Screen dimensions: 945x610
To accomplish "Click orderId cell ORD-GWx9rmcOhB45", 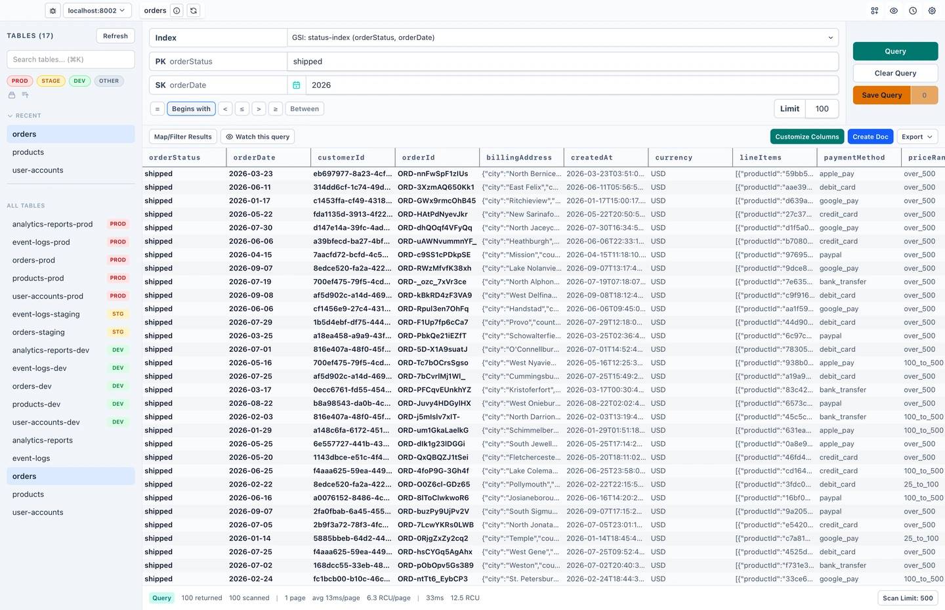I will tap(436, 201).
